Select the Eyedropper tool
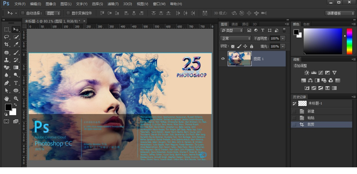The width and height of the screenshot is (357, 174). (x=16, y=44)
